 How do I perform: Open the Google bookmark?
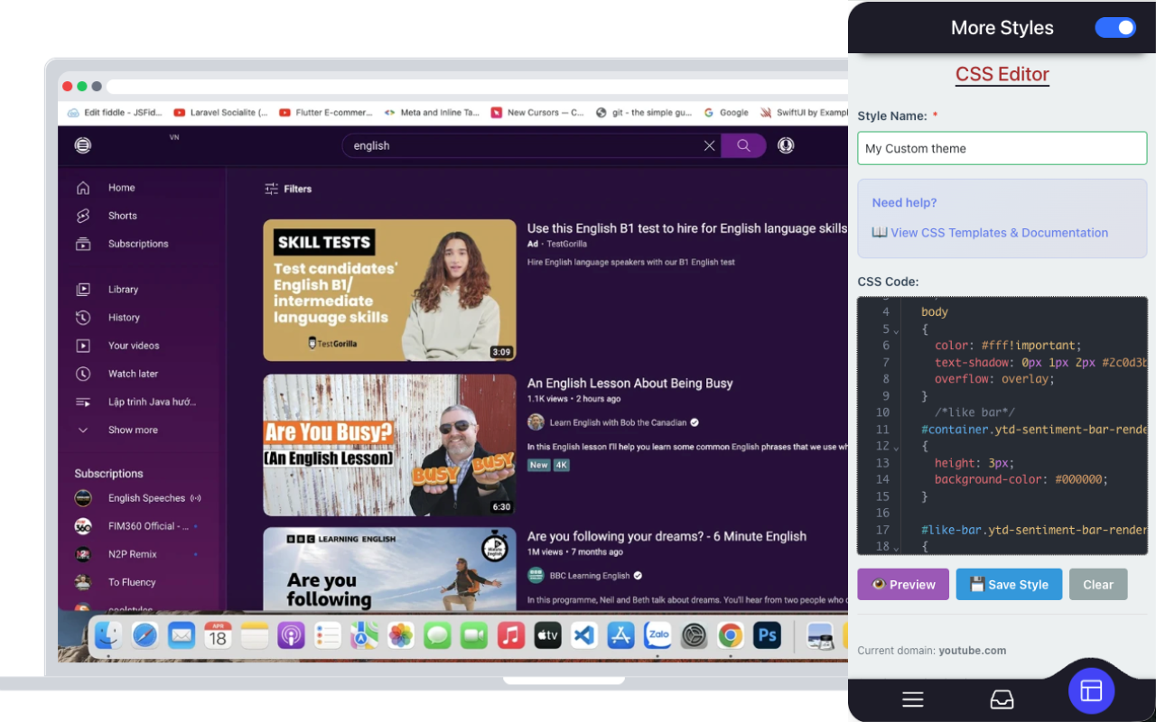tap(725, 113)
